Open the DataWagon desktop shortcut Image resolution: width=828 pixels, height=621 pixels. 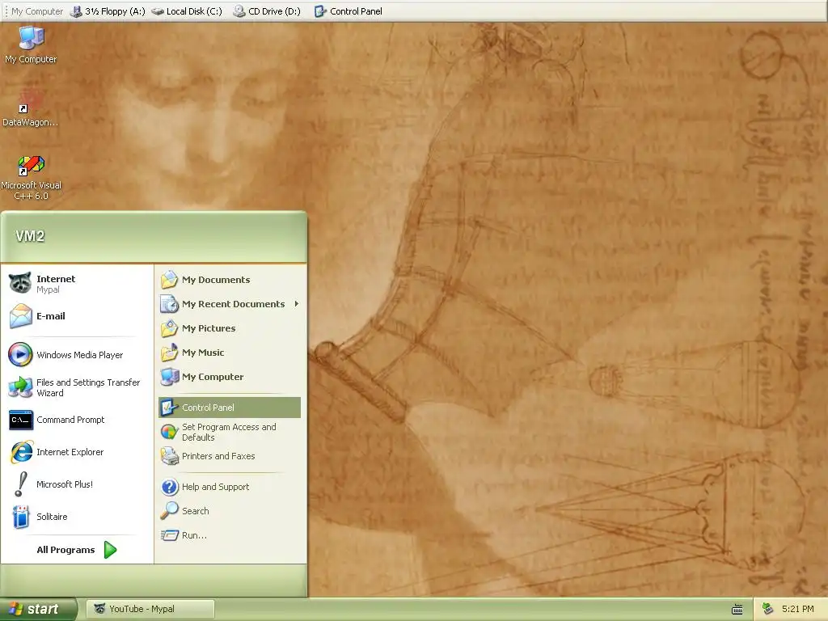pyautogui.click(x=31, y=108)
